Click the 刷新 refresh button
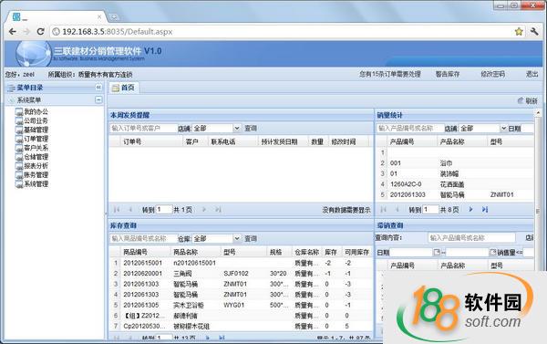This screenshot has height=344, width=547. [x=528, y=101]
